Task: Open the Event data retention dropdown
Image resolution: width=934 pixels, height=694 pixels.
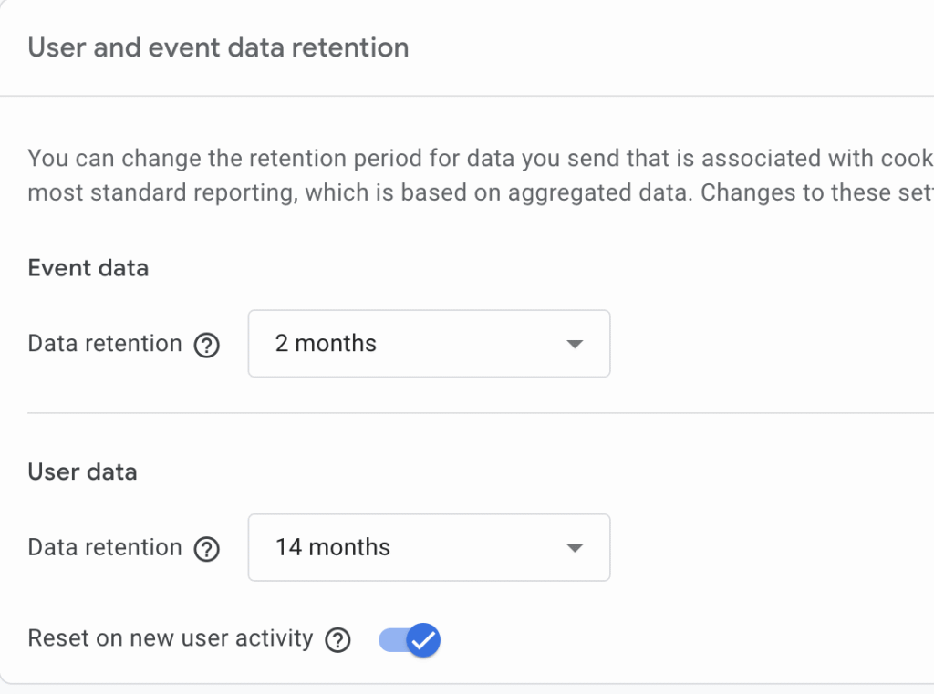Action: click(429, 344)
